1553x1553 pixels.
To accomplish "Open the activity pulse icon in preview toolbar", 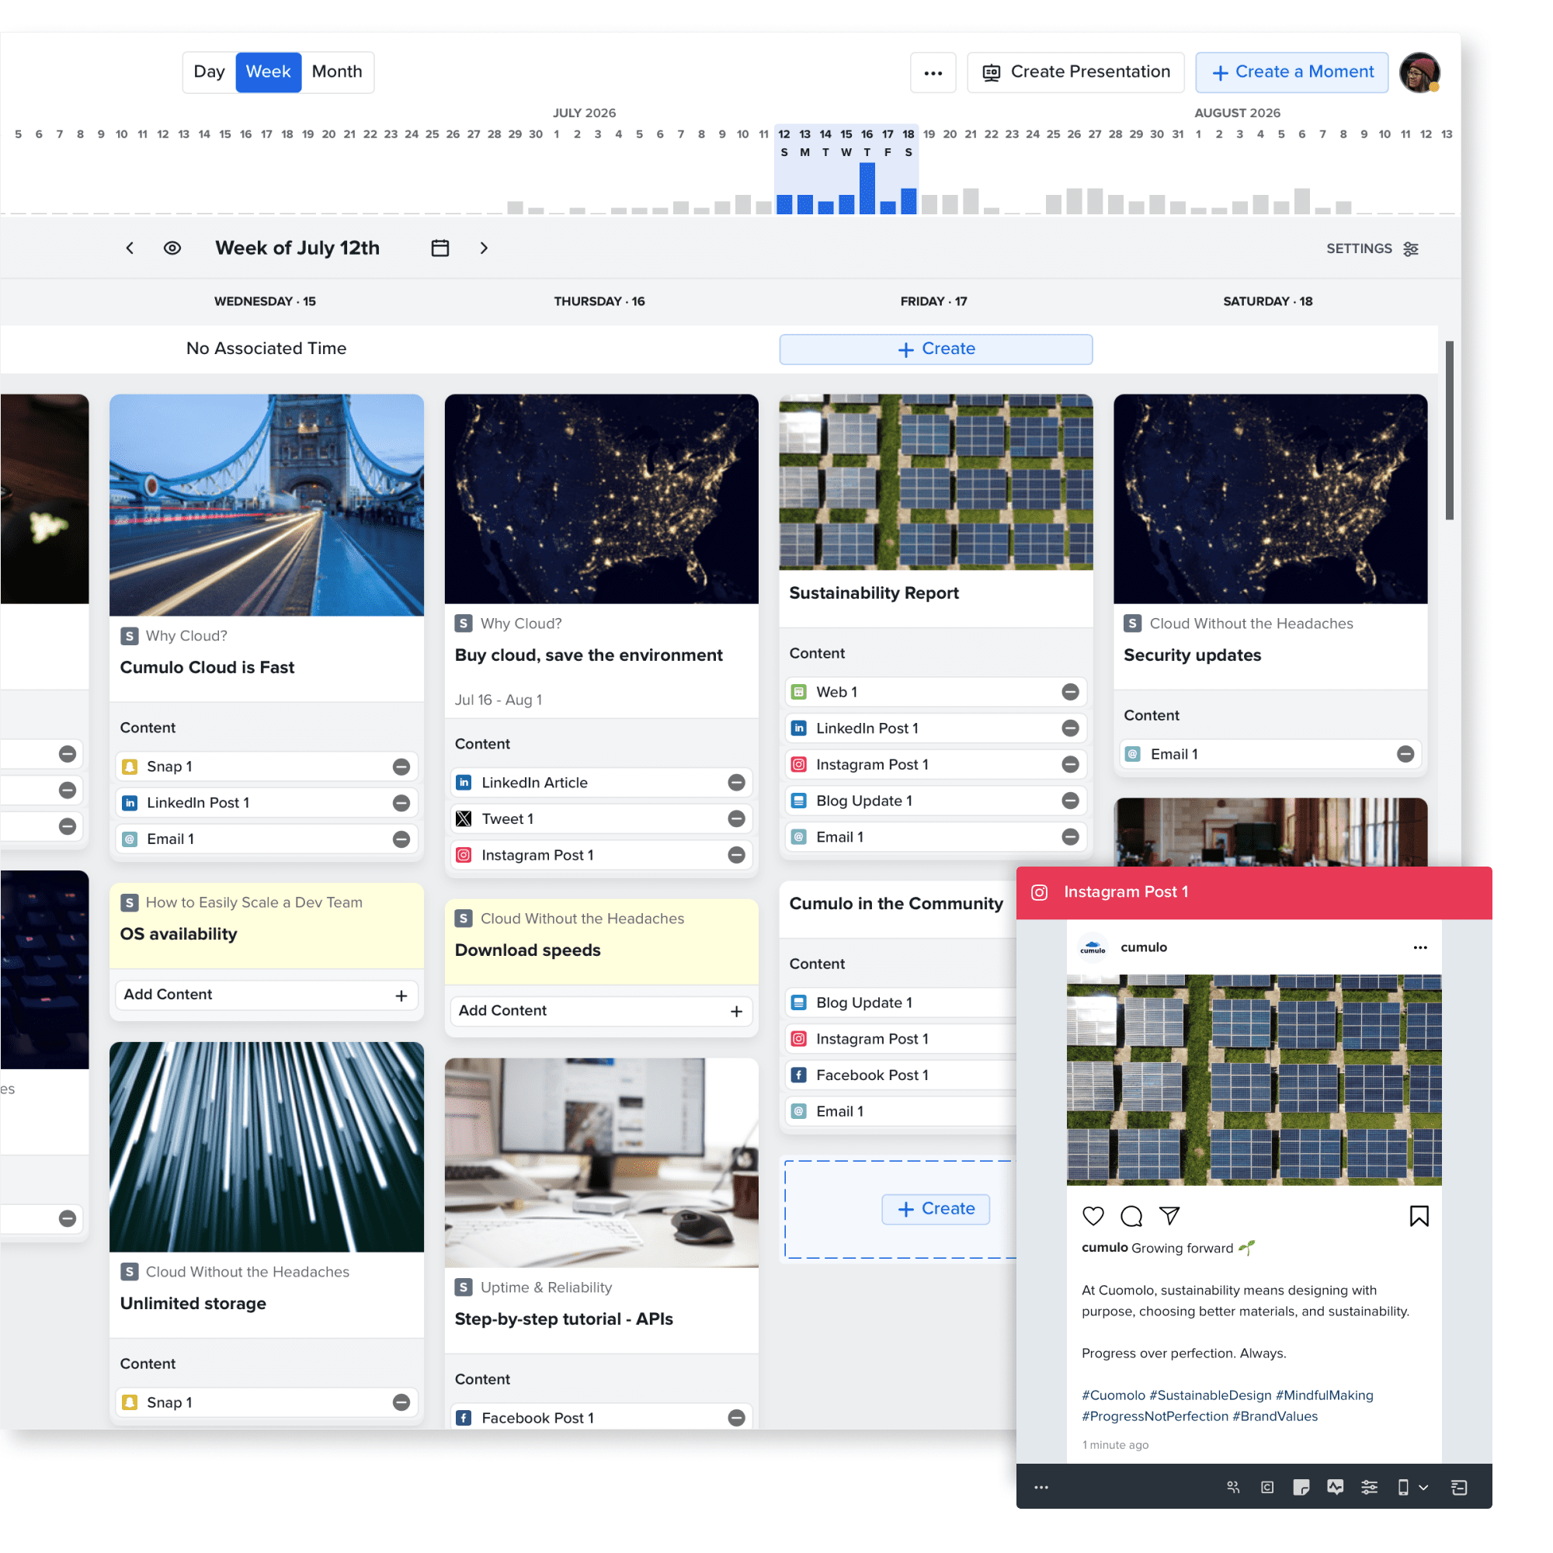I will (x=1335, y=1487).
